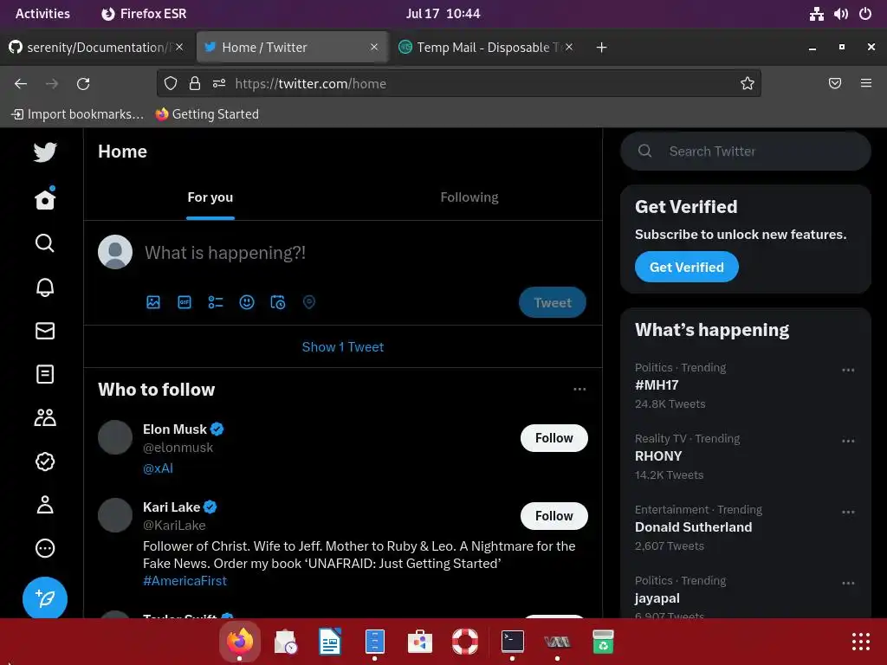
Task: Click the tracking protection shield icon
Action: tap(171, 84)
